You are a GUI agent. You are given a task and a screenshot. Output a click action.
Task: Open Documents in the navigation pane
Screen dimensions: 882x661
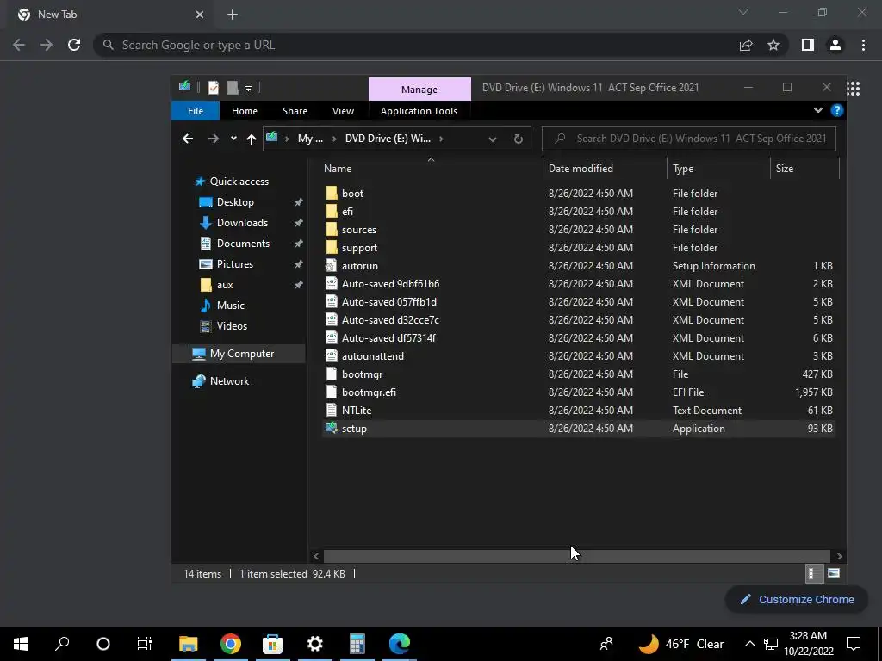[x=243, y=244]
